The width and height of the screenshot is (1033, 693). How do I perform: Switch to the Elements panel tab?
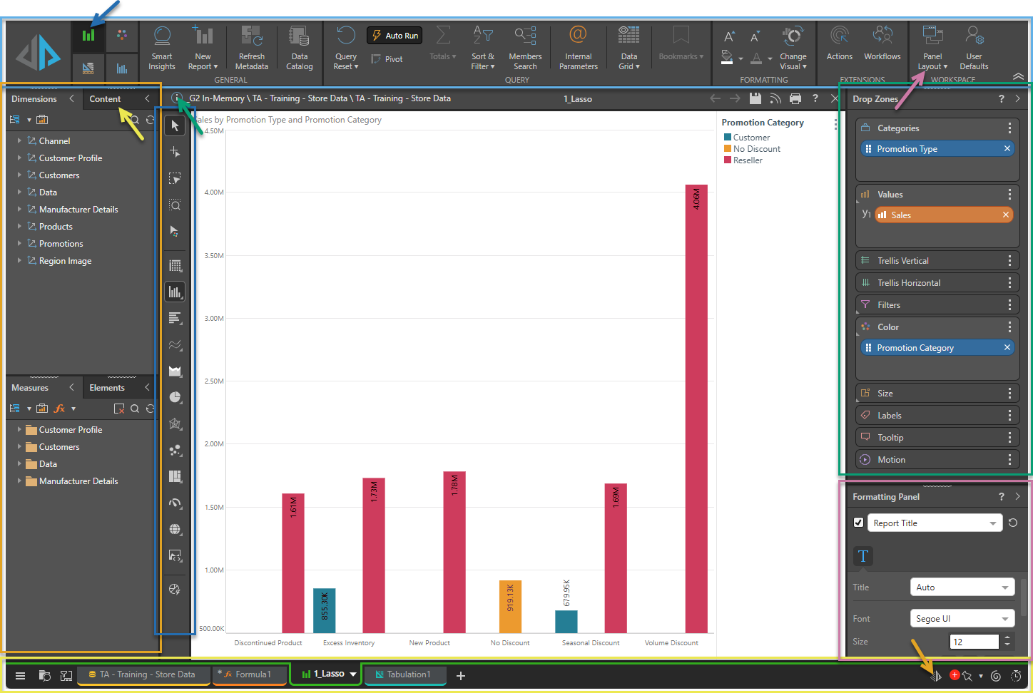[x=107, y=388]
